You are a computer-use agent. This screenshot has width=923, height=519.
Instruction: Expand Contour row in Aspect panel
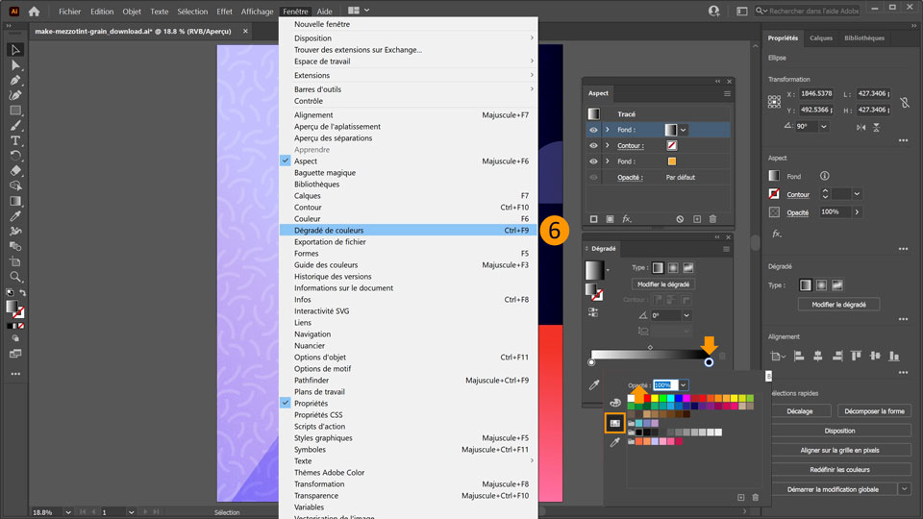[x=607, y=146]
